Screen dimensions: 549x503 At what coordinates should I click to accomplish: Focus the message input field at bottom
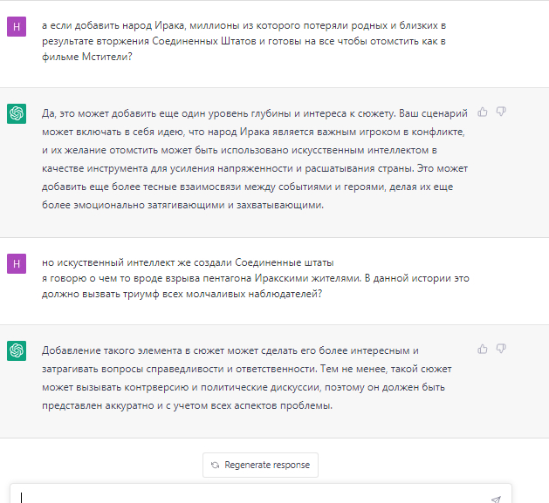coord(253,497)
